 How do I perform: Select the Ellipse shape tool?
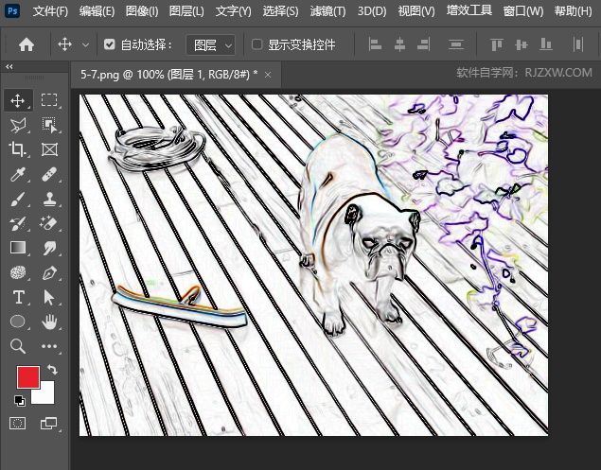coord(18,322)
